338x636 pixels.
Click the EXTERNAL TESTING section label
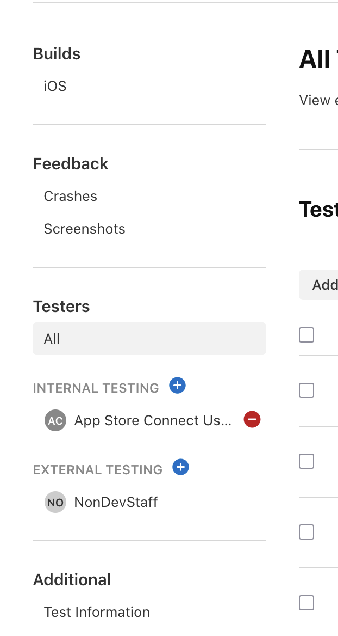pos(98,470)
